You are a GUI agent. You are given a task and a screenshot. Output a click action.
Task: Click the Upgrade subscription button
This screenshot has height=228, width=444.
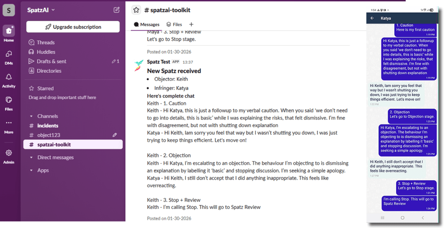pyautogui.click(x=73, y=27)
